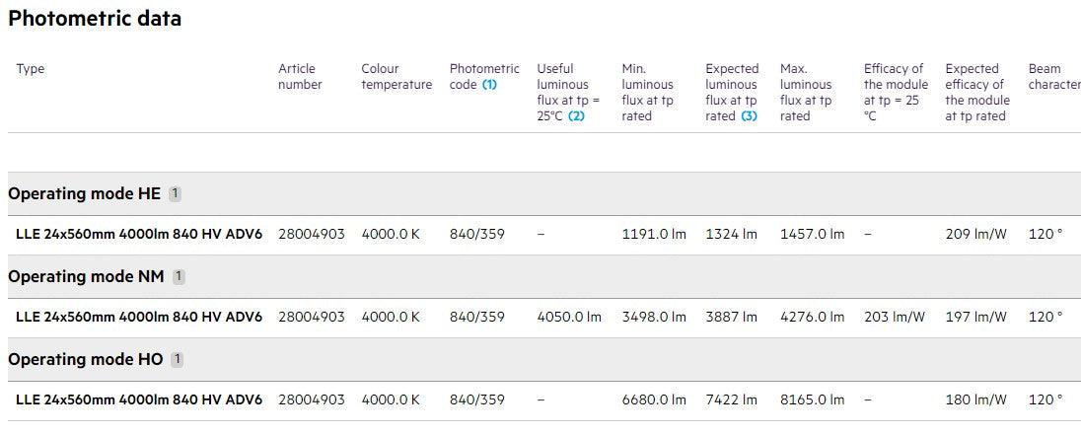Click the 1324 lm expected flux value

(x=732, y=235)
